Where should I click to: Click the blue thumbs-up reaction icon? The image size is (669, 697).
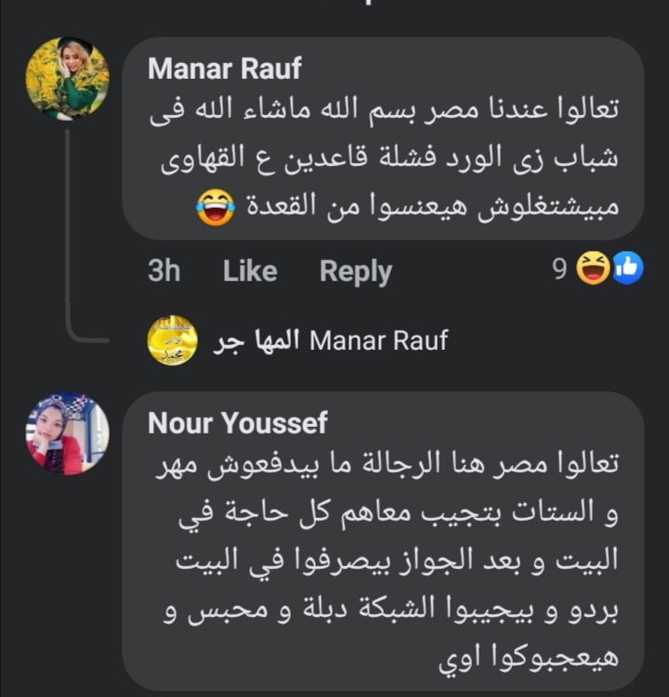click(x=627, y=269)
